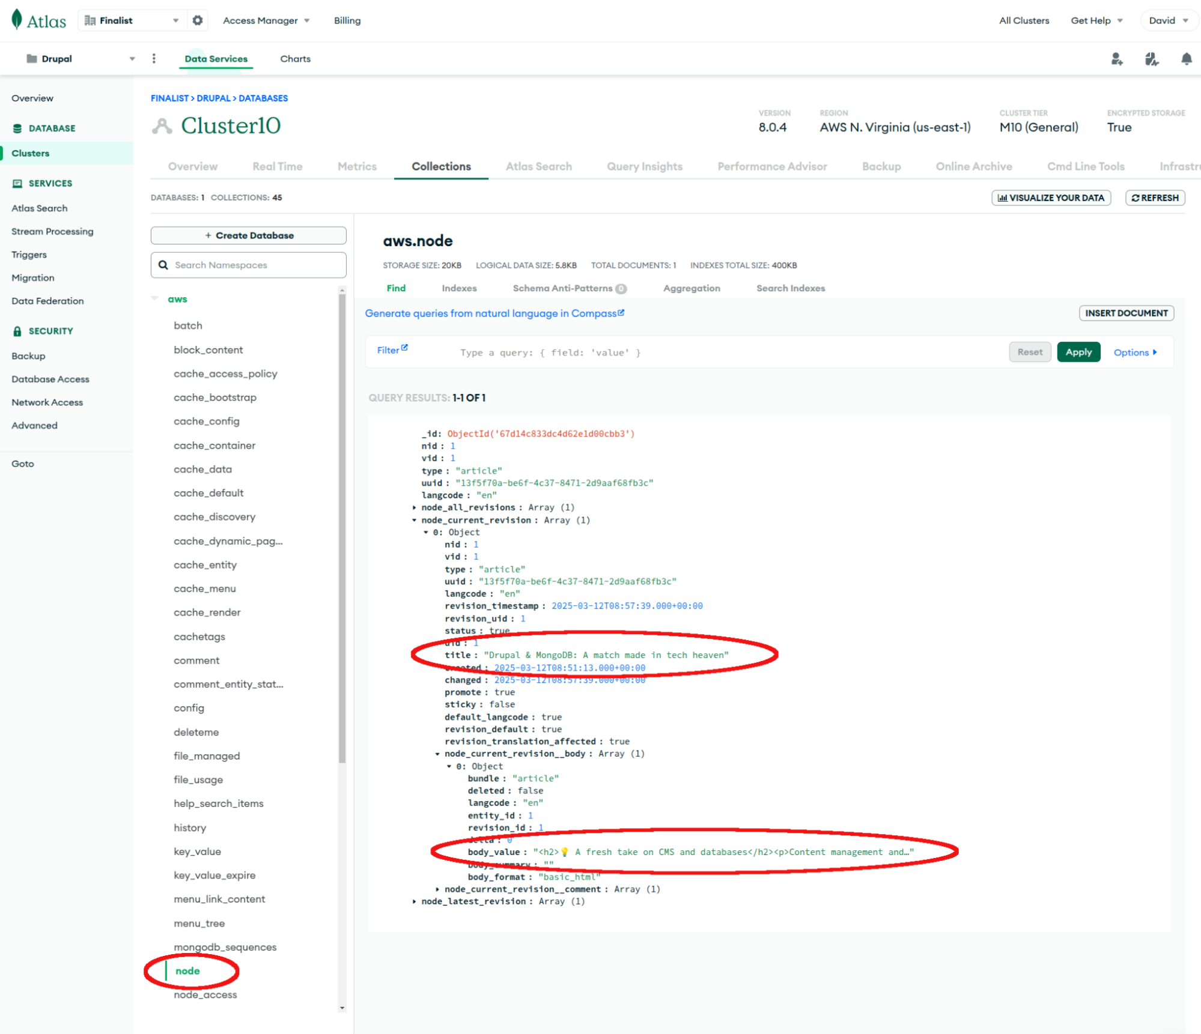Click the Apply button
Image resolution: width=1201 pixels, height=1034 pixels.
point(1078,352)
